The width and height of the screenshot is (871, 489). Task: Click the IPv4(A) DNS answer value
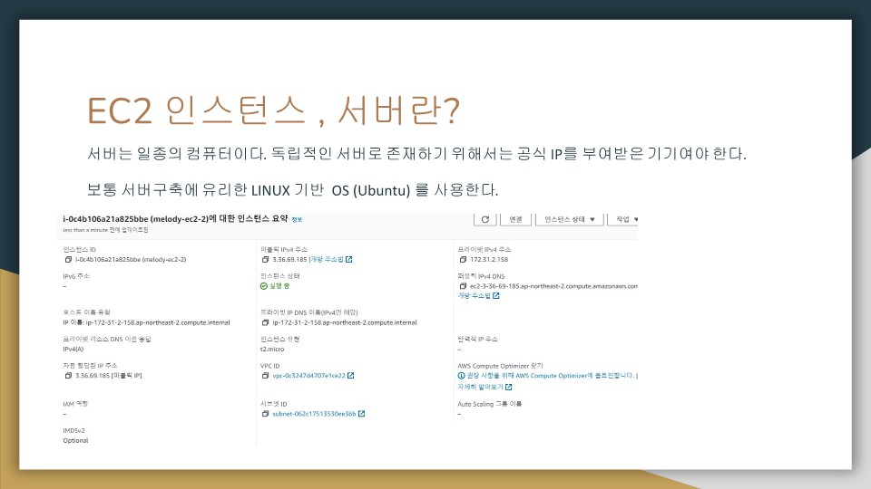(73, 350)
